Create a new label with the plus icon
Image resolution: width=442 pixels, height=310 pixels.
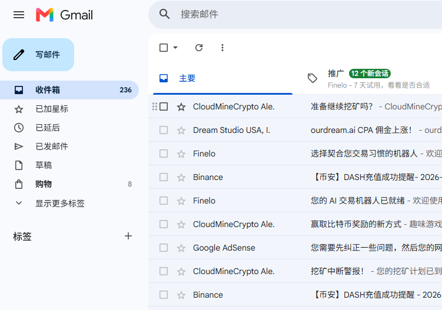(128, 236)
